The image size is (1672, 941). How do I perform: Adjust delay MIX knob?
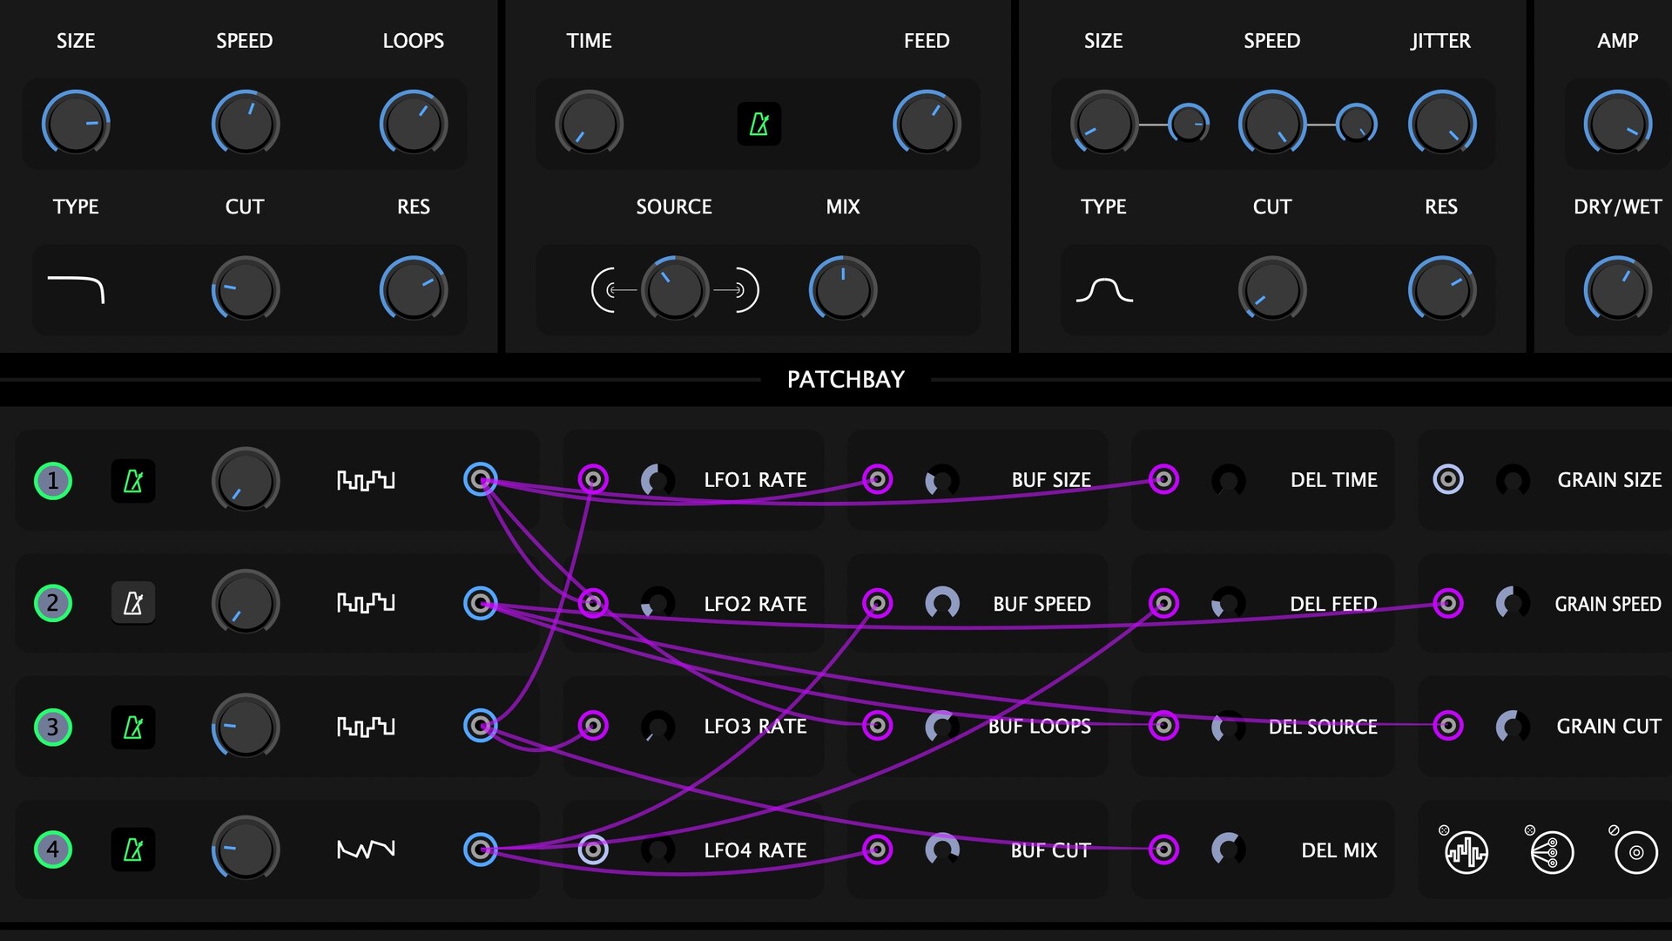(843, 290)
